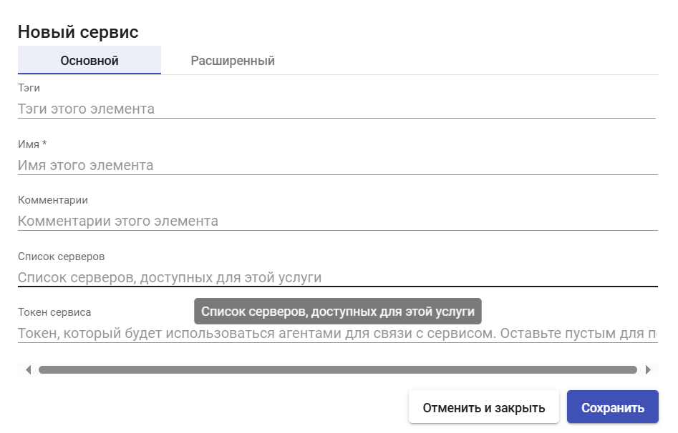Focus the Список серверов input field

[x=338, y=277]
